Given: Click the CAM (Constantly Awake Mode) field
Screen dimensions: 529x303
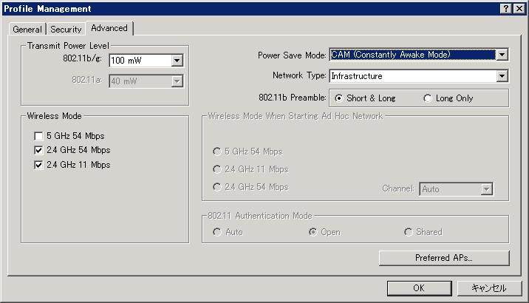Looking at the screenshot, I should click(x=412, y=55).
